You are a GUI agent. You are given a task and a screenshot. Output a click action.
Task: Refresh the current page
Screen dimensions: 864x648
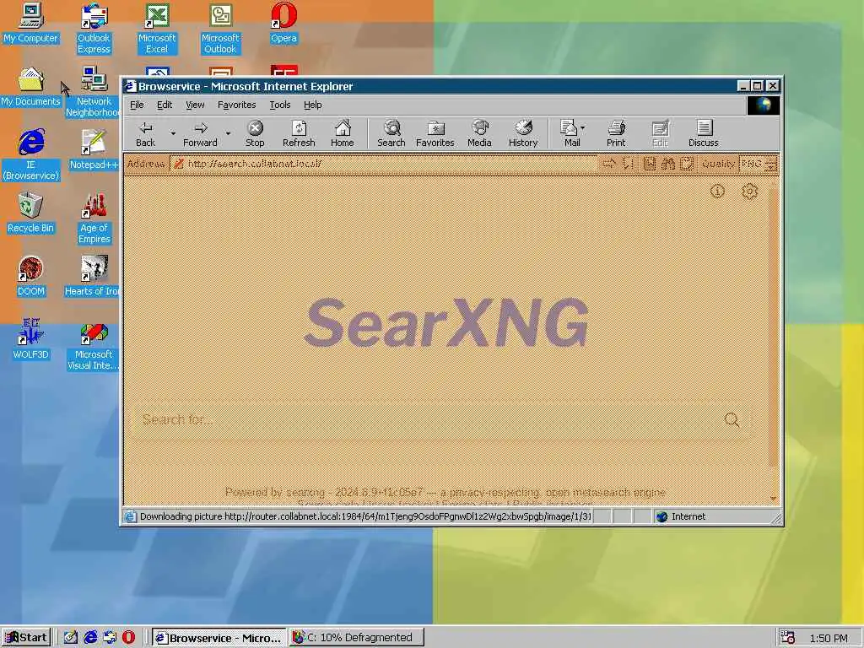pyautogui.click(x=299, y=134)
